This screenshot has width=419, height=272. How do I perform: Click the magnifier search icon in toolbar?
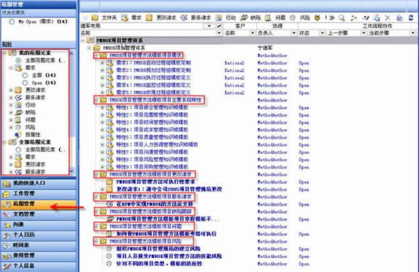click(x=341, y=18)
